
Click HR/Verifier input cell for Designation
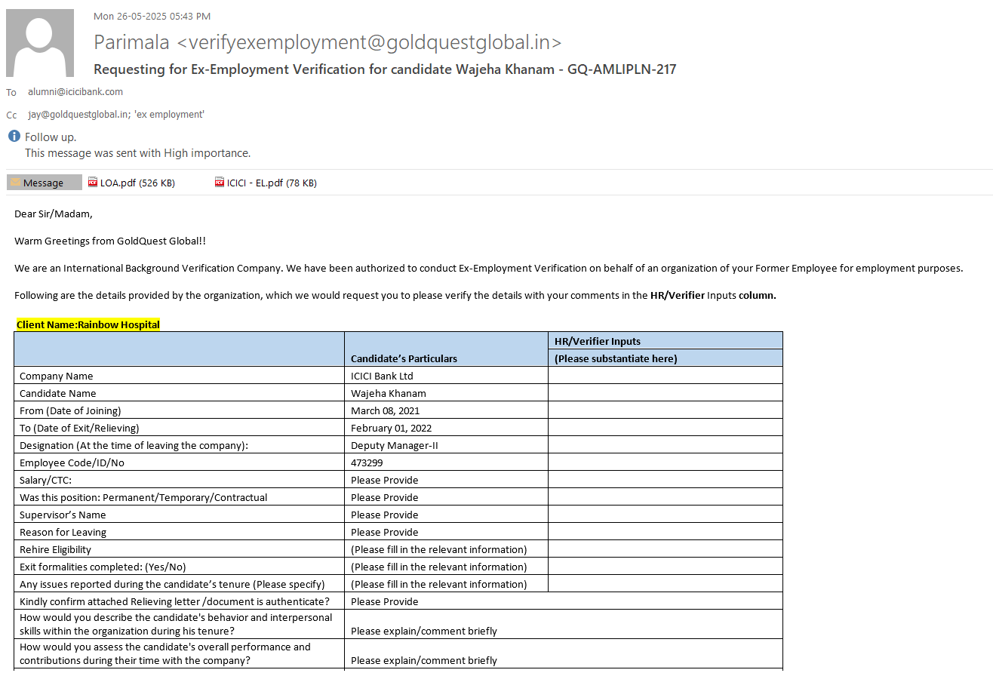[x=666, y=445]
